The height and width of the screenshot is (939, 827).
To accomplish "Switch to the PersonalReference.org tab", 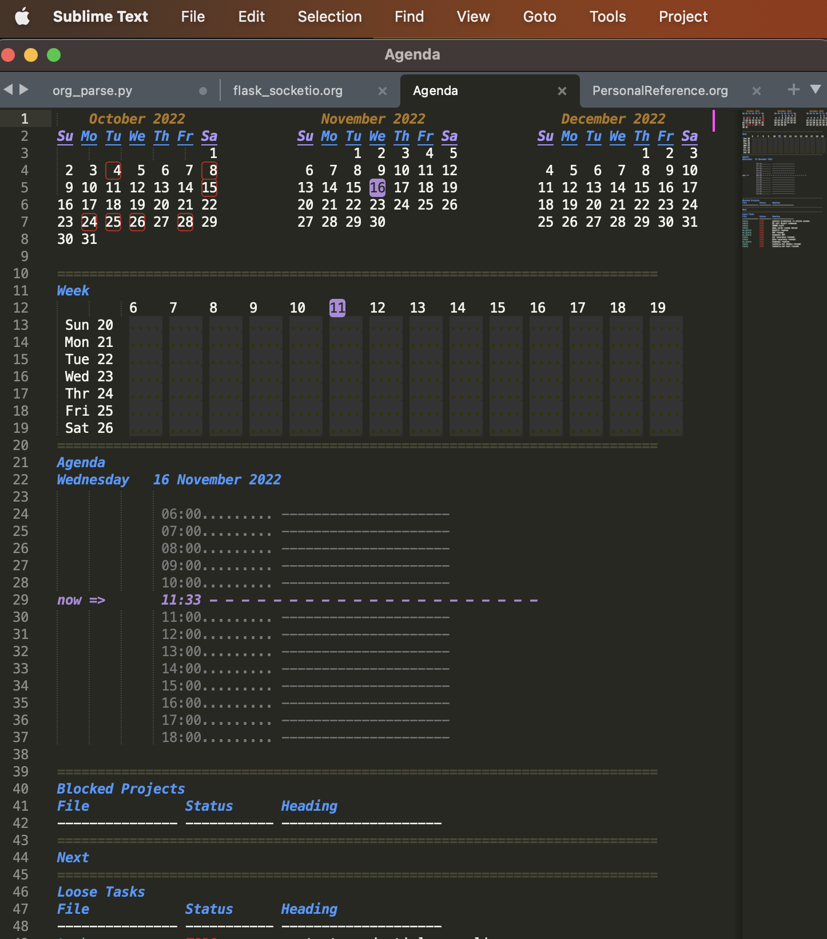I will pyautogui.click(x=660, y=91).
